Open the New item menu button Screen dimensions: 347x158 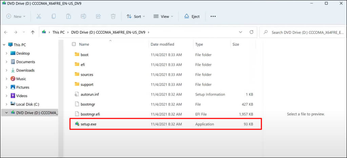pyautogui.click(x=16, y=16)
